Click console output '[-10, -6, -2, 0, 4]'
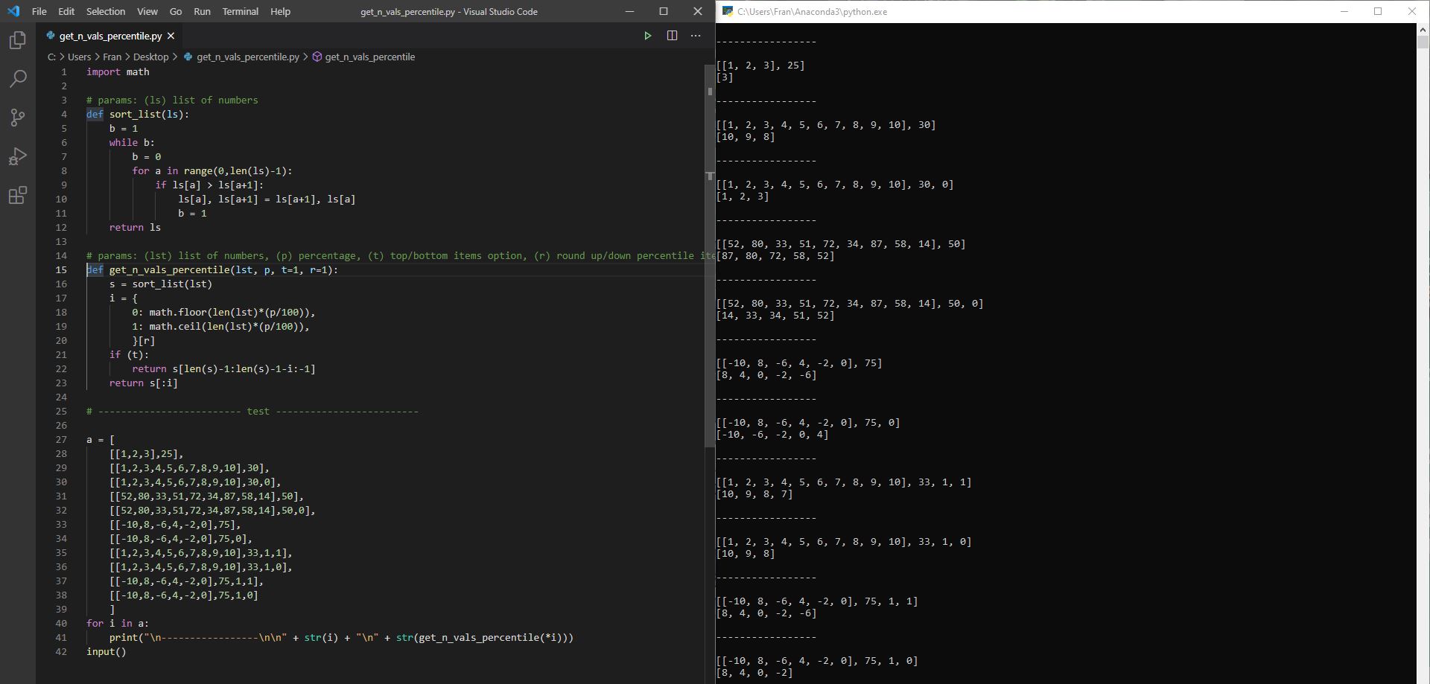Screen dimensions: 1430x684 tap(772, 434)
